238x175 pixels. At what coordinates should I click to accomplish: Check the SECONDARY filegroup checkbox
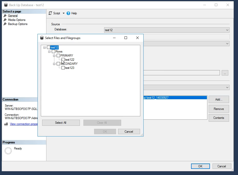[x=58, y=64]
